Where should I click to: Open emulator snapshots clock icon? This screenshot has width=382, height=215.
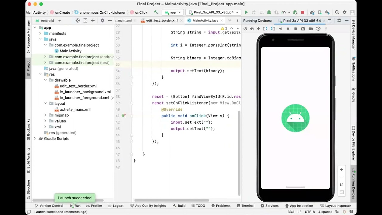tap(318, 29)
